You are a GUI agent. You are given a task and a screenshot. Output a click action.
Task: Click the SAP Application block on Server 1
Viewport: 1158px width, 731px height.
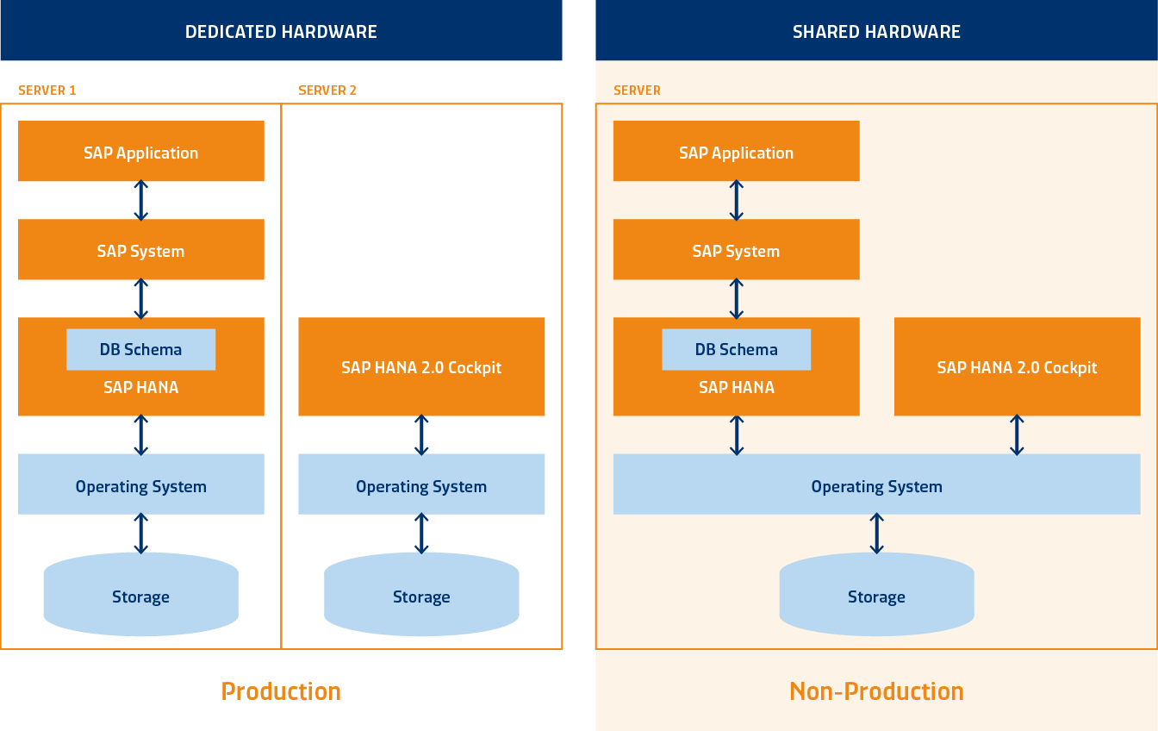click(140, 152)
